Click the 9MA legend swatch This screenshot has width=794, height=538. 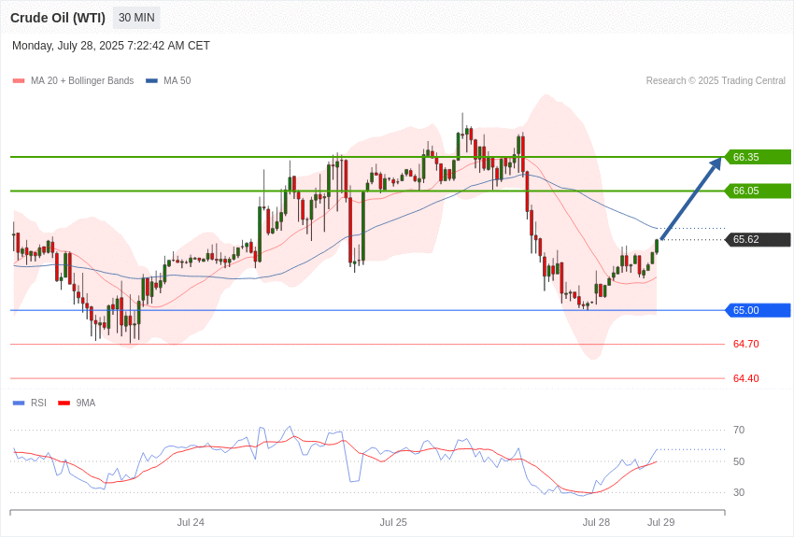coord(64,403)
